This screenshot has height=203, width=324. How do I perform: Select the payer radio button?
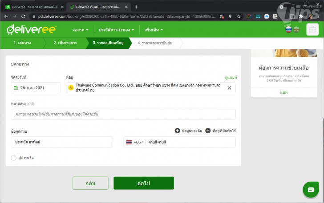[x=14, y=158]
